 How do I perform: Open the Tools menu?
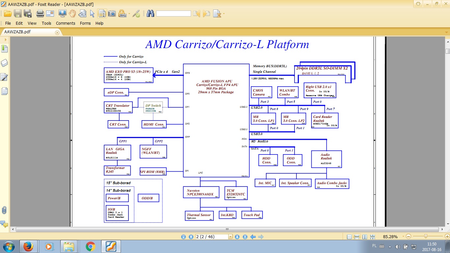46,23
